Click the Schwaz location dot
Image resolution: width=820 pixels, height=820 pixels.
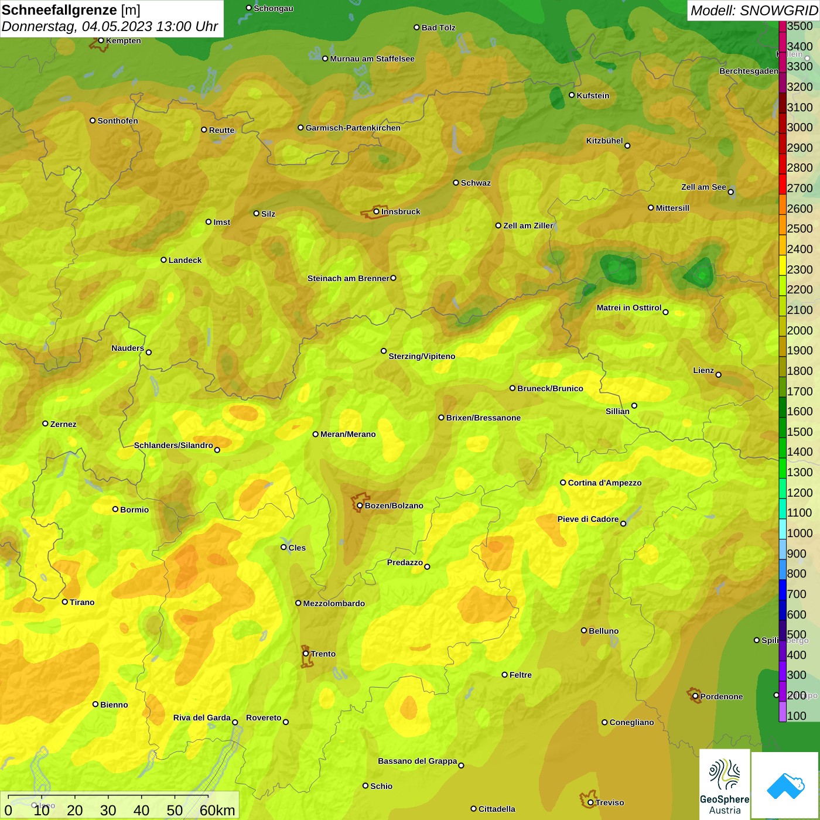456,183
